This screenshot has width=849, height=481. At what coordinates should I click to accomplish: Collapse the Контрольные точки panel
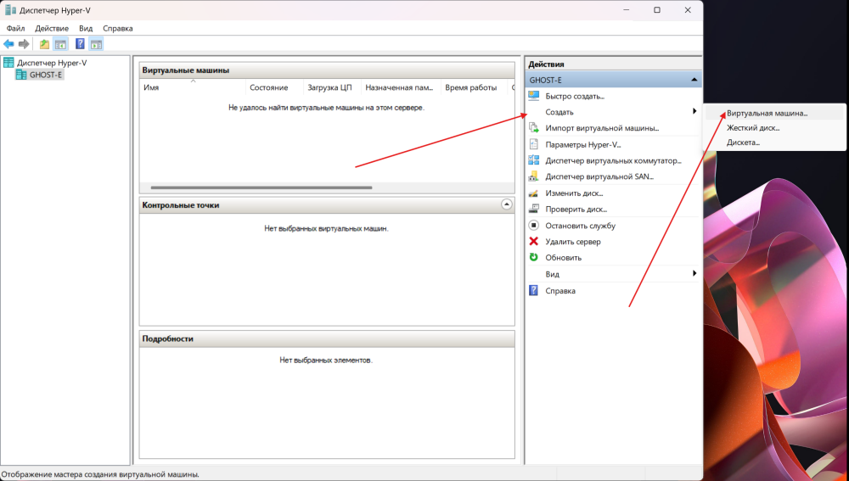point(506,204)
